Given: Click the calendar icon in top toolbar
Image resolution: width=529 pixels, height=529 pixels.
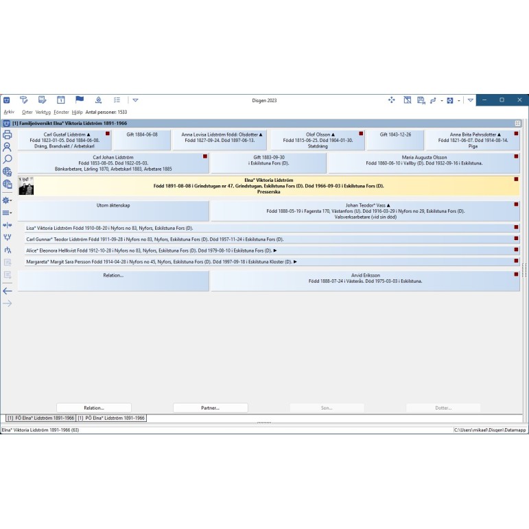Looking at the screenshot, I should pyautogui.click(x=60, y=100).
